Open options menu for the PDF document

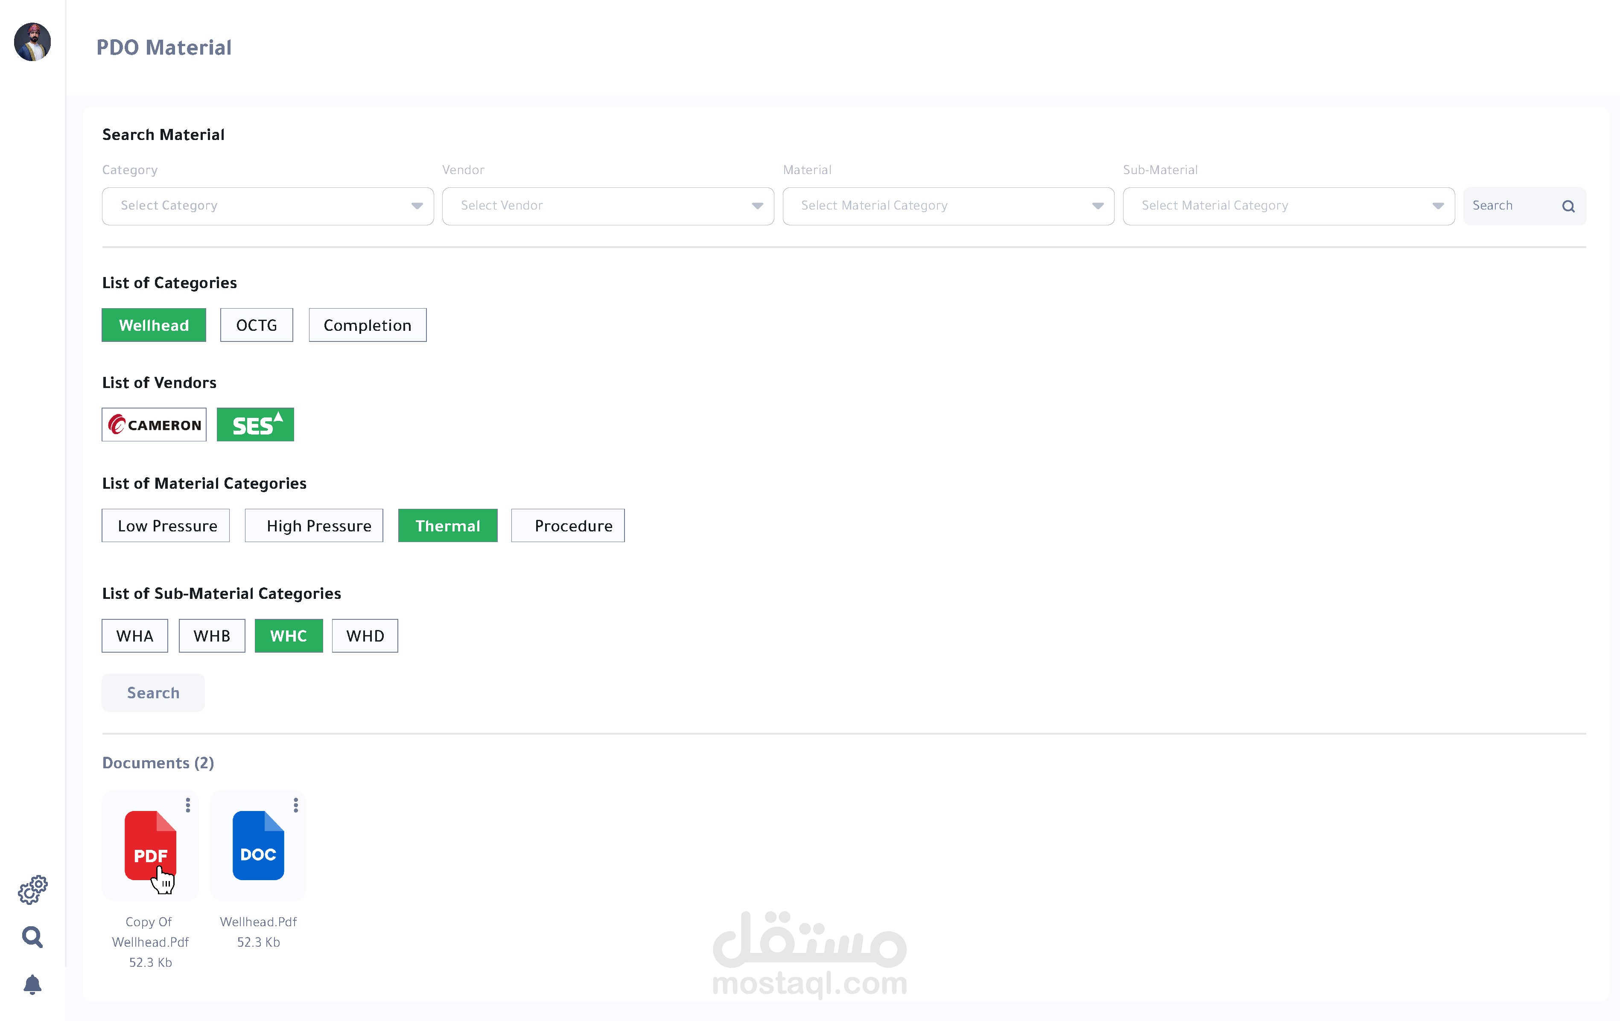(x=188, y=805)
